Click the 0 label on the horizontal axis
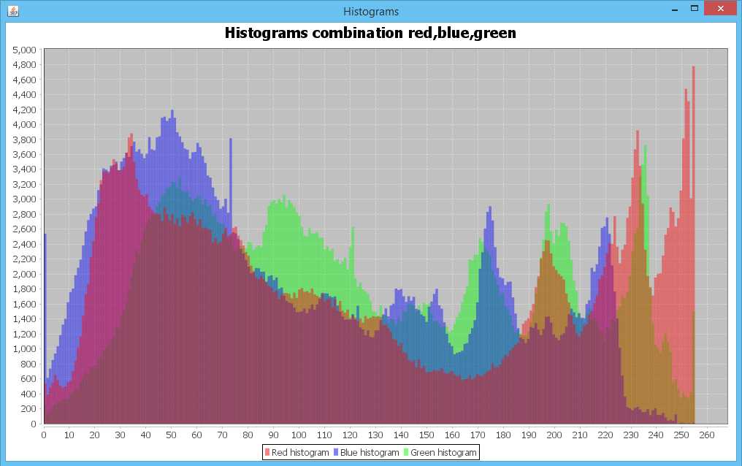 click(x=43, y=435)
